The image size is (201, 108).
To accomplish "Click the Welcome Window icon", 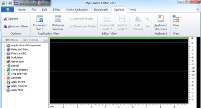I will click(x=58, y=19).
